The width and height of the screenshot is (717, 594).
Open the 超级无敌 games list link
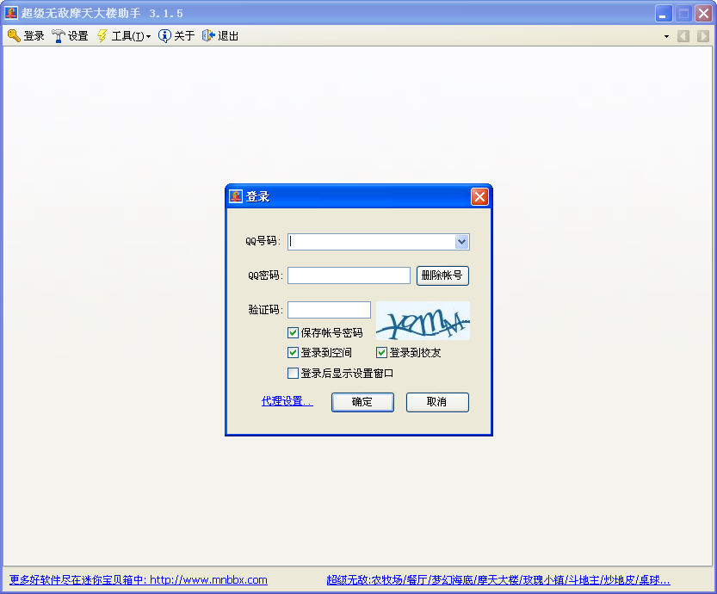[498, 580]
